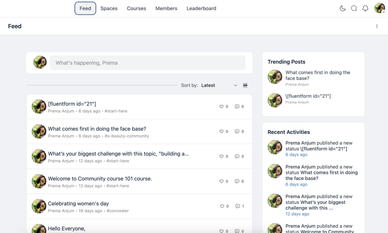
Task: Open search using the magnifier icon
Action: (354, 8)
